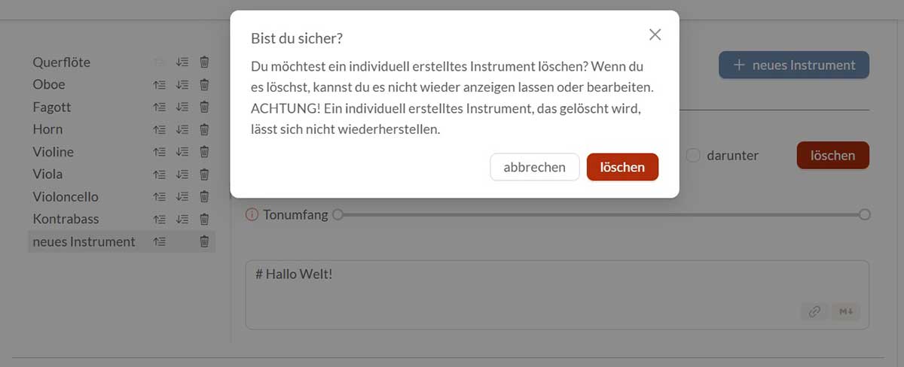The image size is (904, 367).
Task: Click the Tonumfang info icon
Action: (252, 215)
